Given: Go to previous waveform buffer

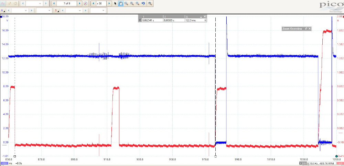Looking at the screenshot, I should point(54,3).
